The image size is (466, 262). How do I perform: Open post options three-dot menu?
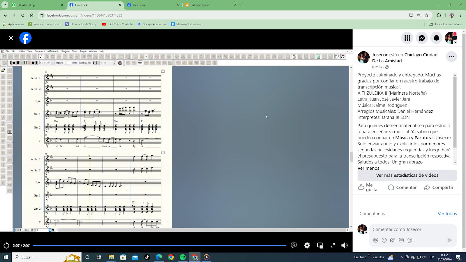click(x=451, y=57)
